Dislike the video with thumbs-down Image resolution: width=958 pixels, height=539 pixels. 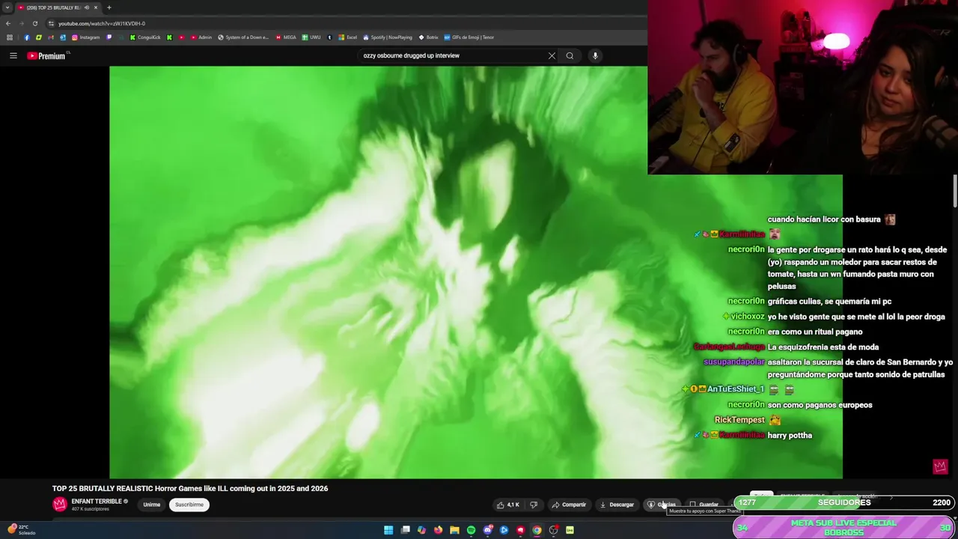pyautogui.click(x=534, y=505)
